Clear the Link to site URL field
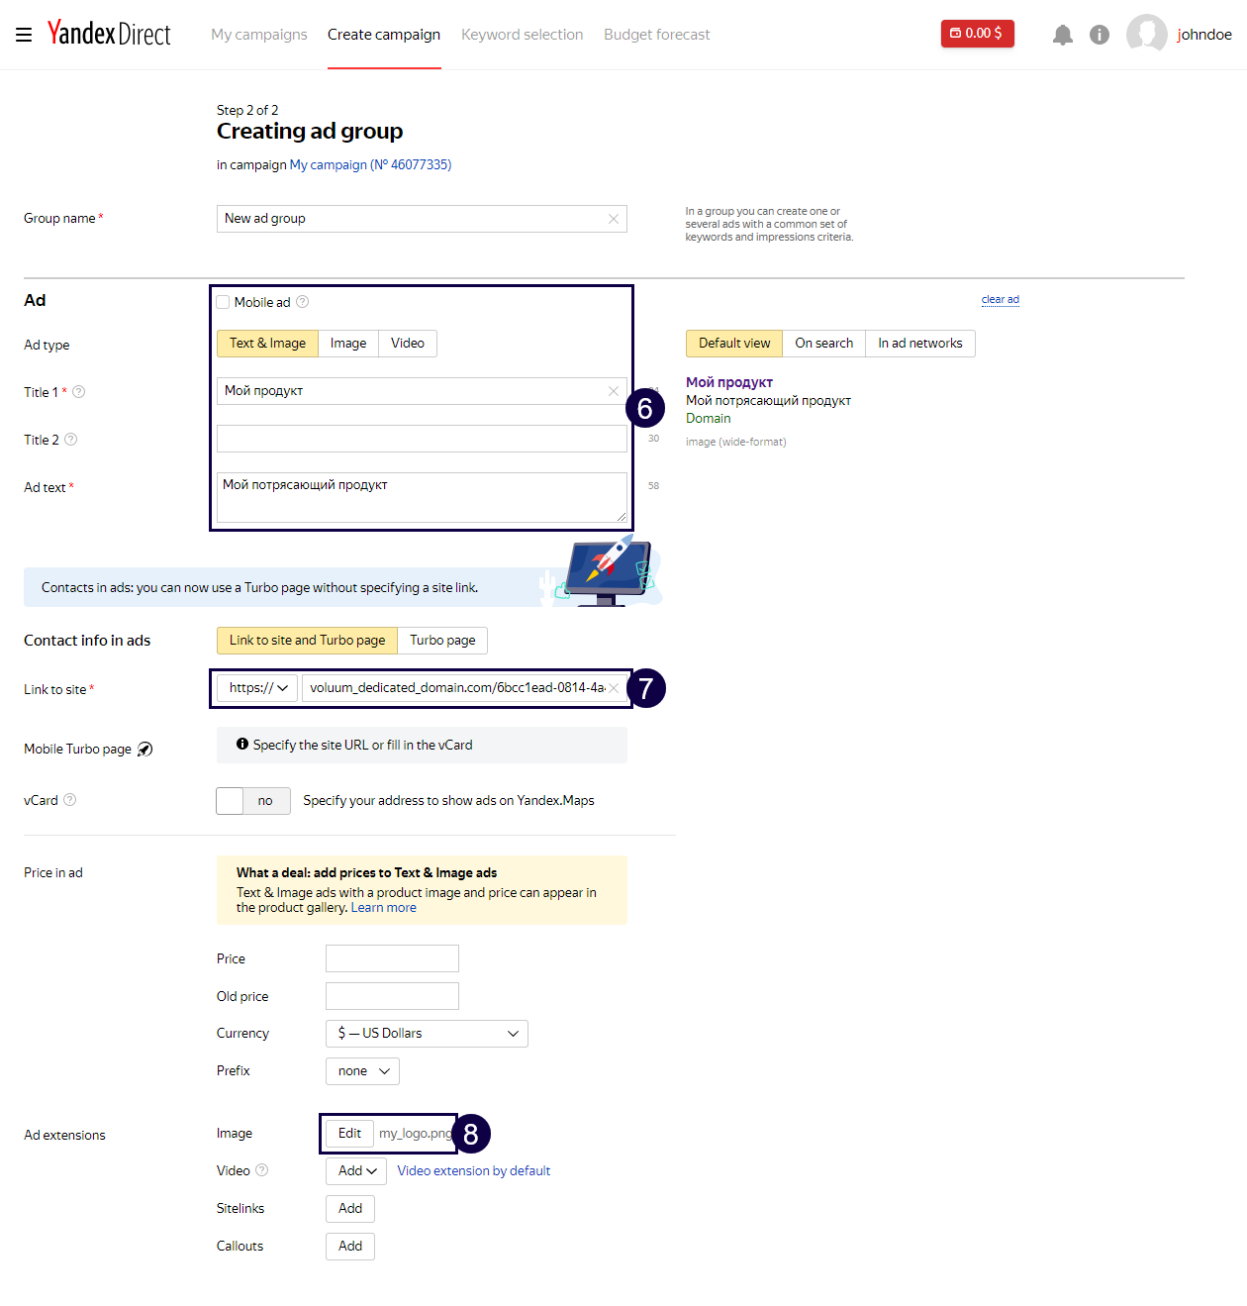 pyautogui.click(x=614, y=687)
